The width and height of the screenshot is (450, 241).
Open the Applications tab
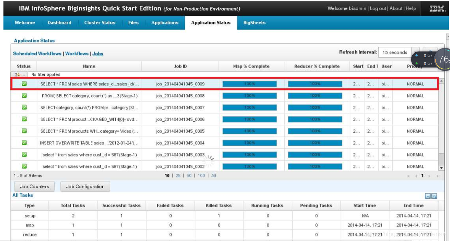pos(165,22)
